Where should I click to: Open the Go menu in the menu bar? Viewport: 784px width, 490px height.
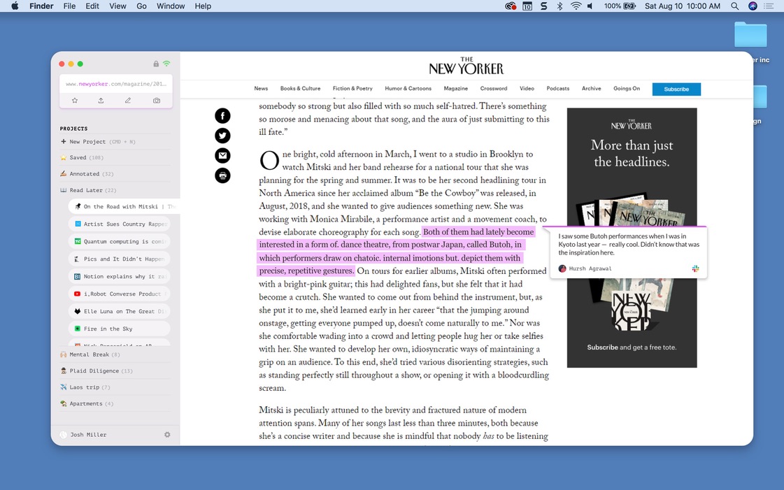tap(141, 6)
